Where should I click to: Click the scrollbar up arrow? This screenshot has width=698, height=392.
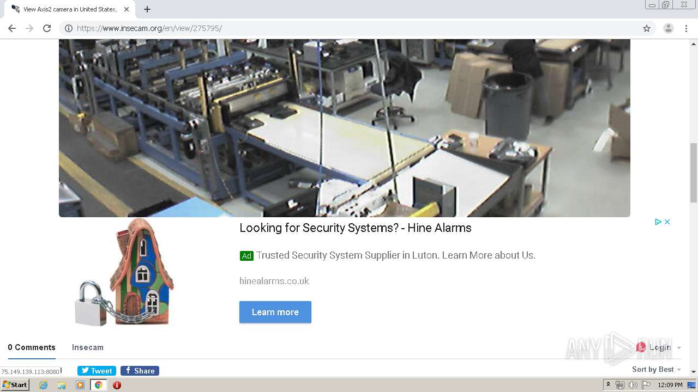coord(694,43)
